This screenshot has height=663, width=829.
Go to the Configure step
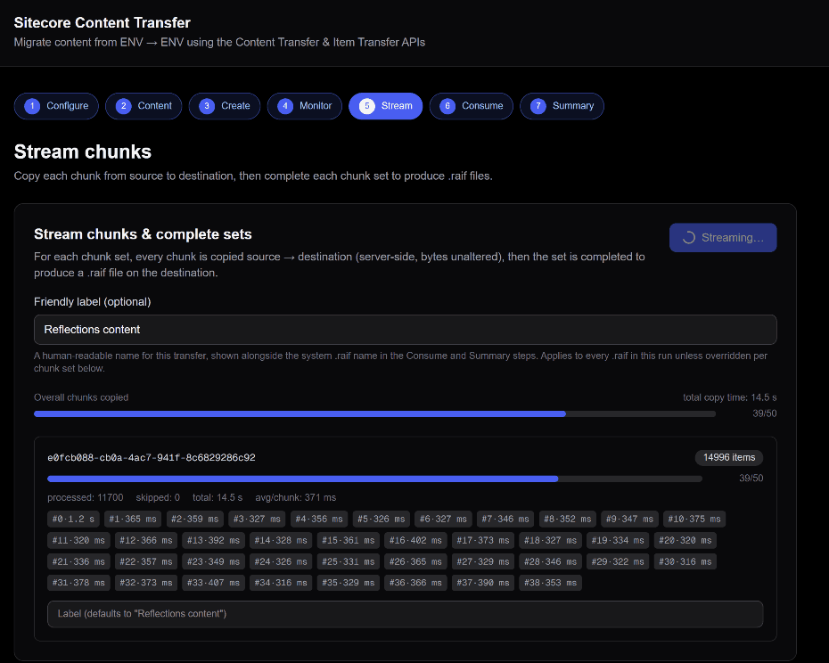[x=56, y=106]
